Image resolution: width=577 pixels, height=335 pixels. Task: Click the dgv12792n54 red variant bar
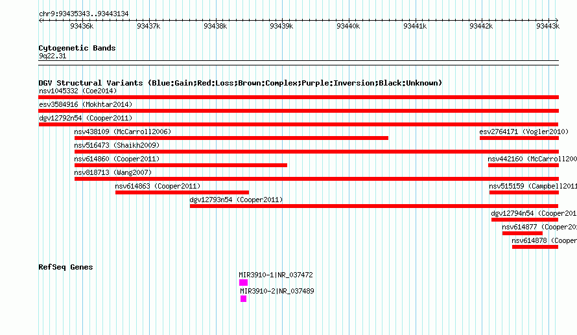pyautogui.click(x=298, y=124)
